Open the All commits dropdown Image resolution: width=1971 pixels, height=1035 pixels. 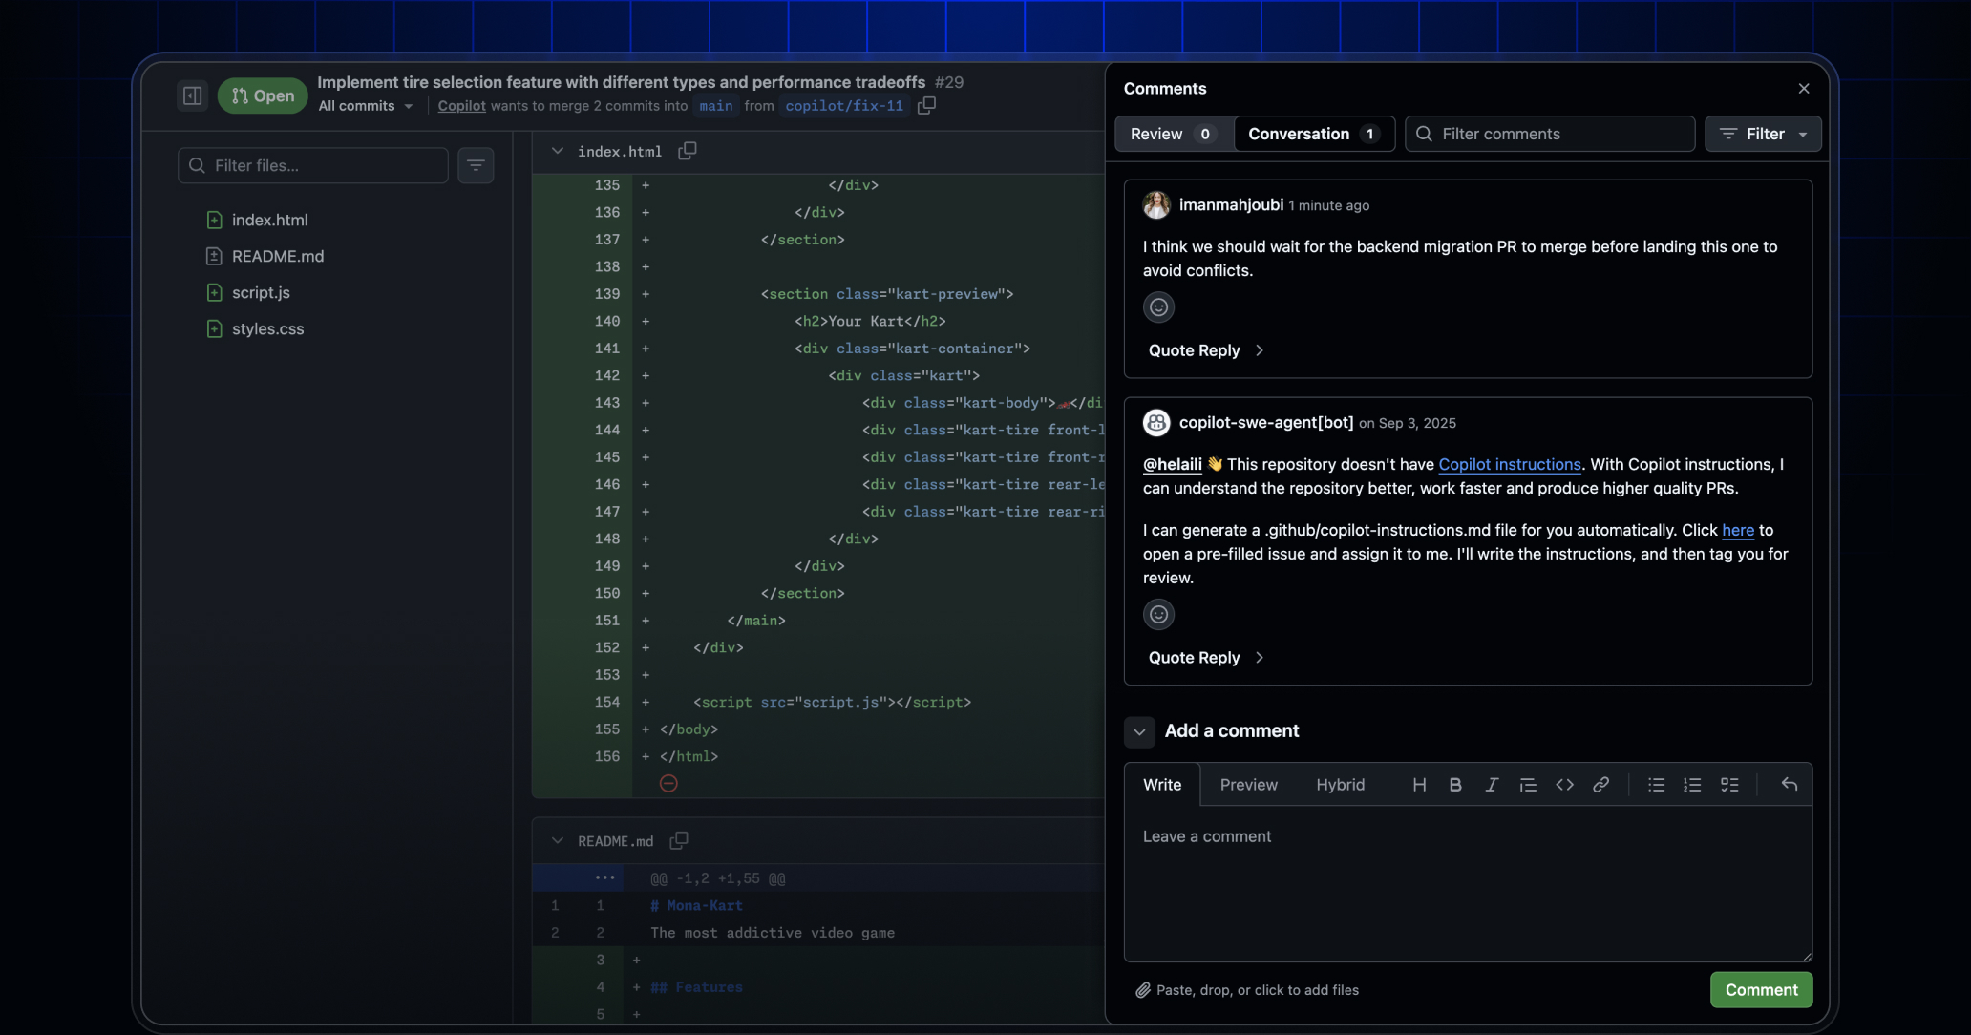coord(364,106)
